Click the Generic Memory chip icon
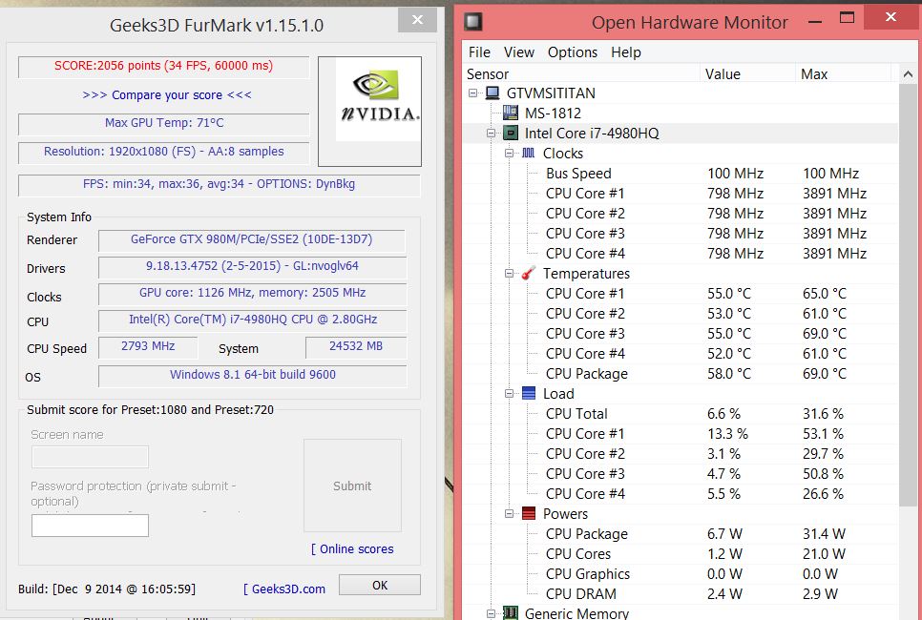 tap(511, 613)
